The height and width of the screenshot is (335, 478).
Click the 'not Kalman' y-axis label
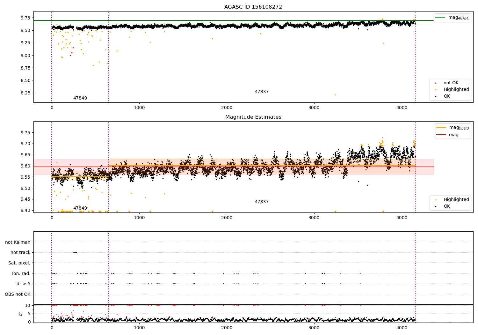(x=18, y=242)
